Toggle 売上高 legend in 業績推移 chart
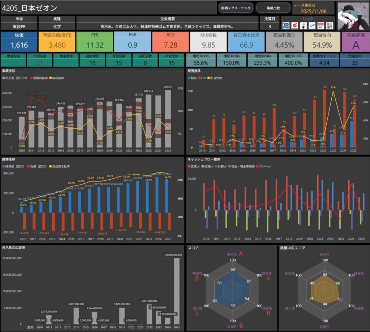This screenshot has height=332, width=370. tap(14, 78)
